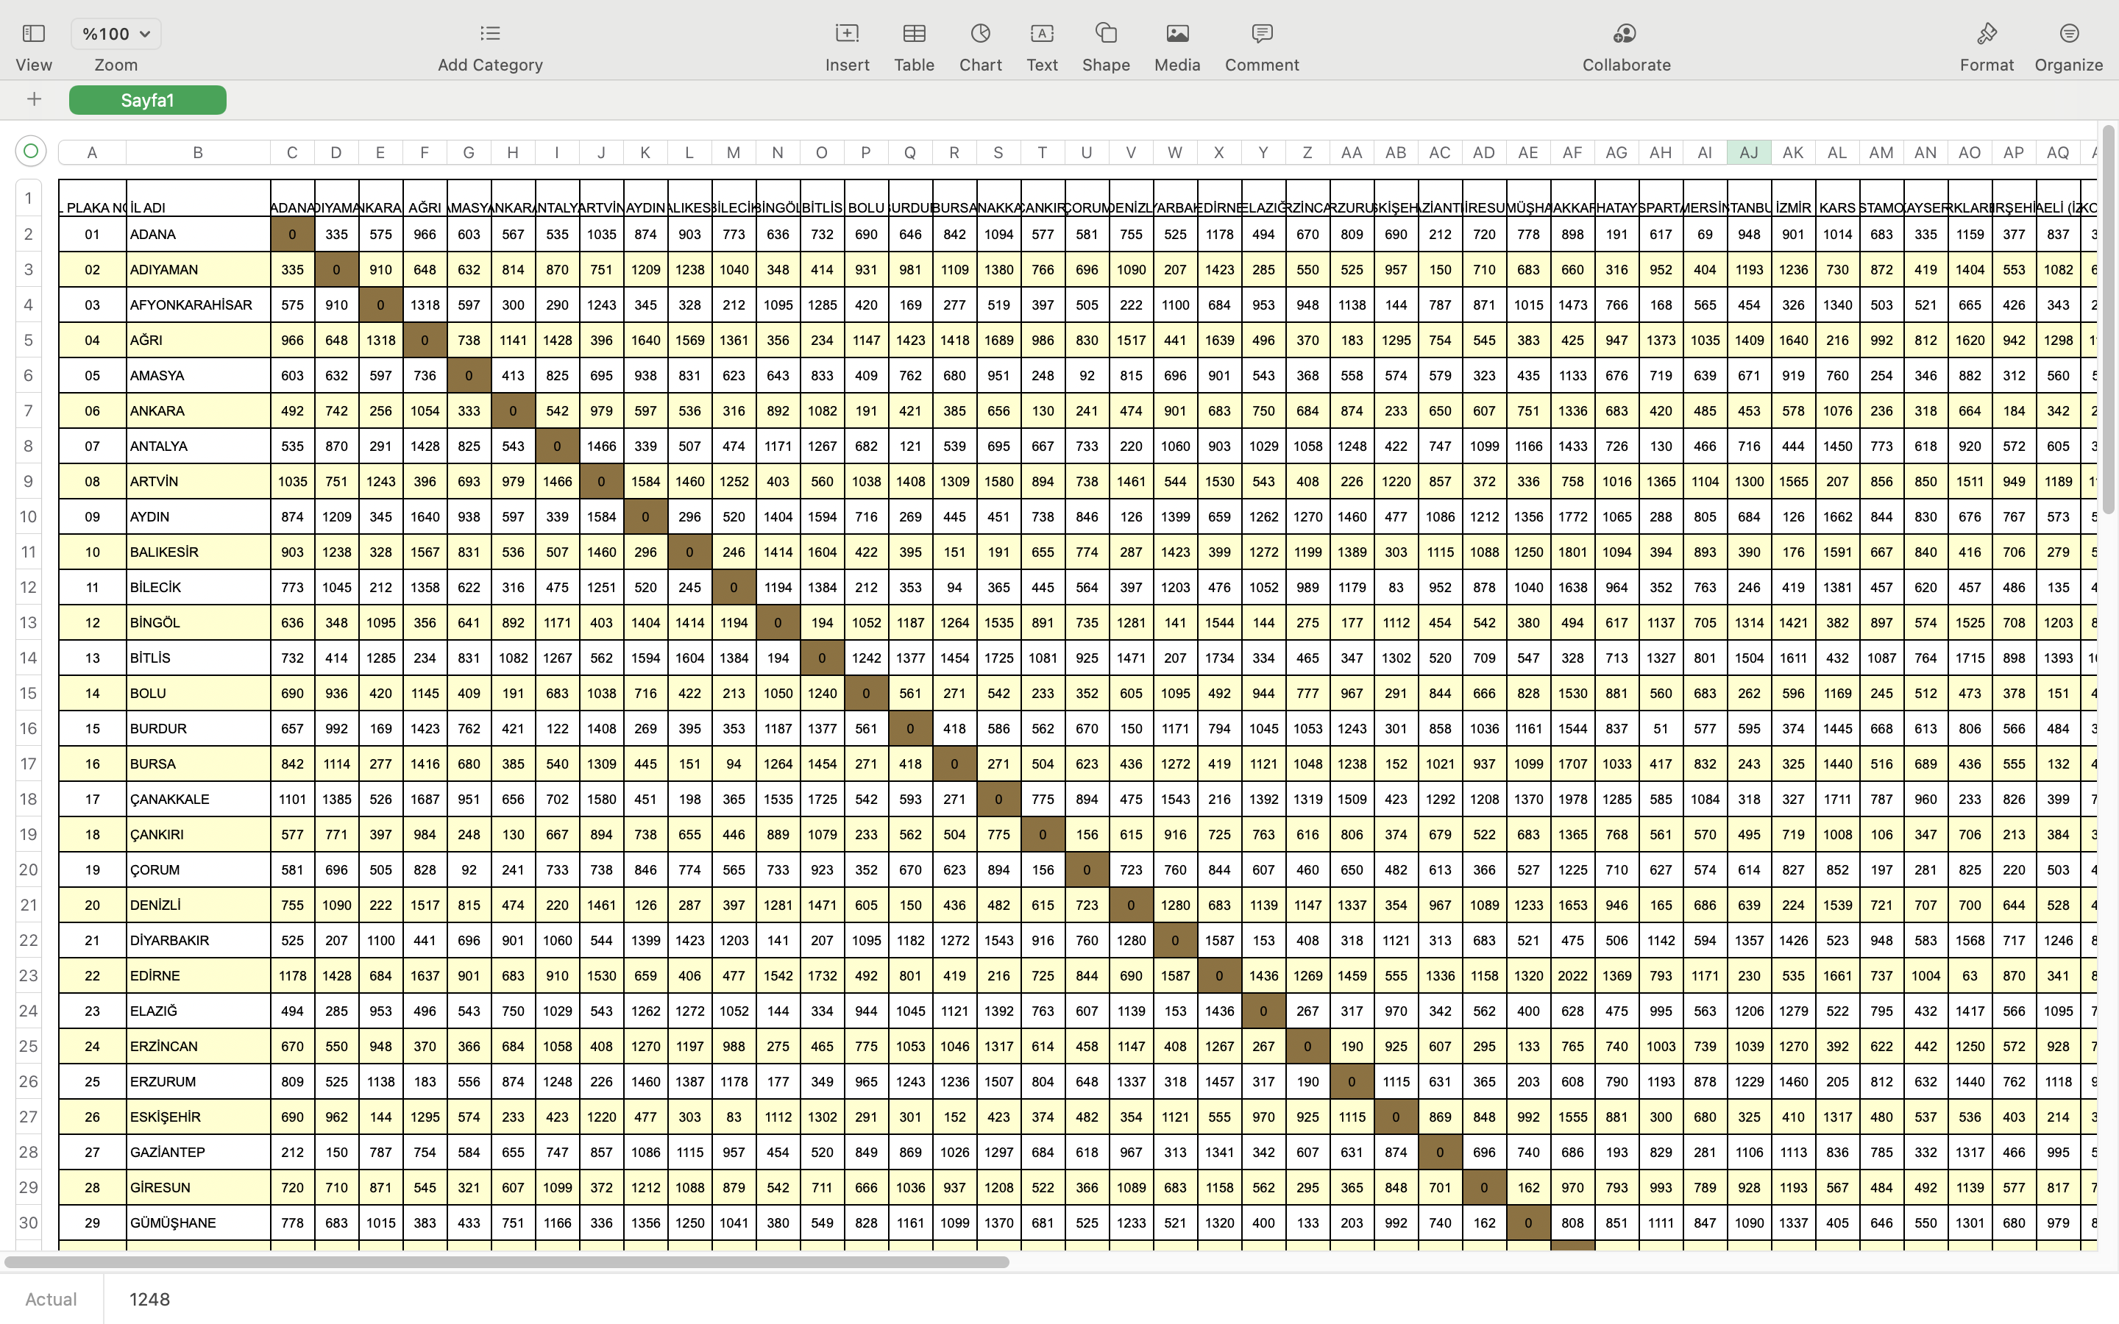The image size is (2119, 1324).
Task: Open the View sidebar icon
Action: coord(33,33)
